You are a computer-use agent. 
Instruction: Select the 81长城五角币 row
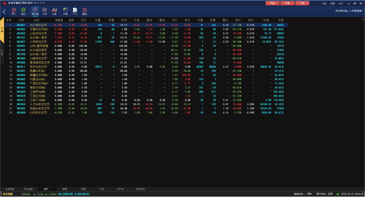(146, 50)
